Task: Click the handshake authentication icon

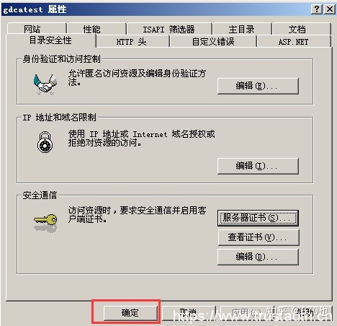Action: coord(45,84)
